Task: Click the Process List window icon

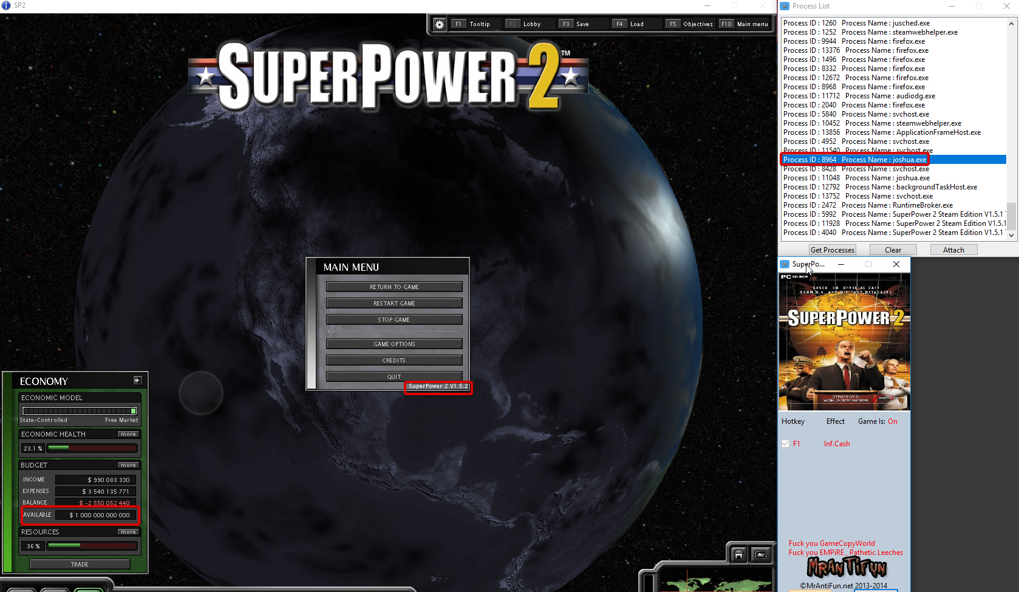Action: click(785, 6)
